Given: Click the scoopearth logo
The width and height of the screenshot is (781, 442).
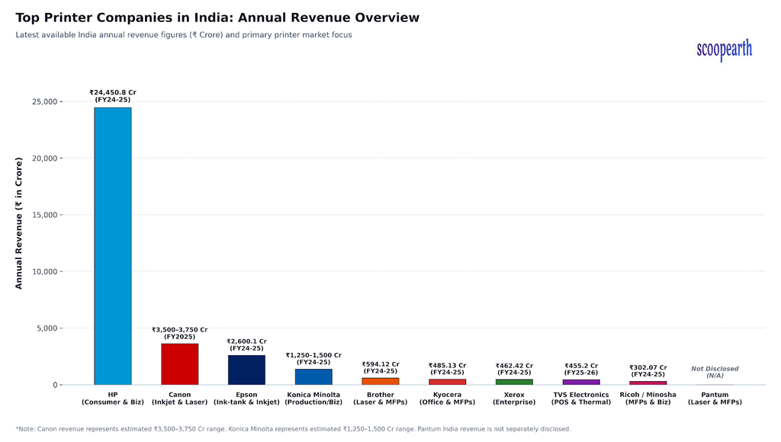Looking at the screenshot, I should tap(725, 50).
